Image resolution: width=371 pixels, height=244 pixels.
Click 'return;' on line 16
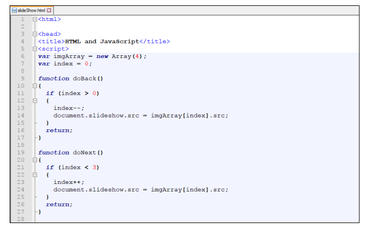(59, 130)
